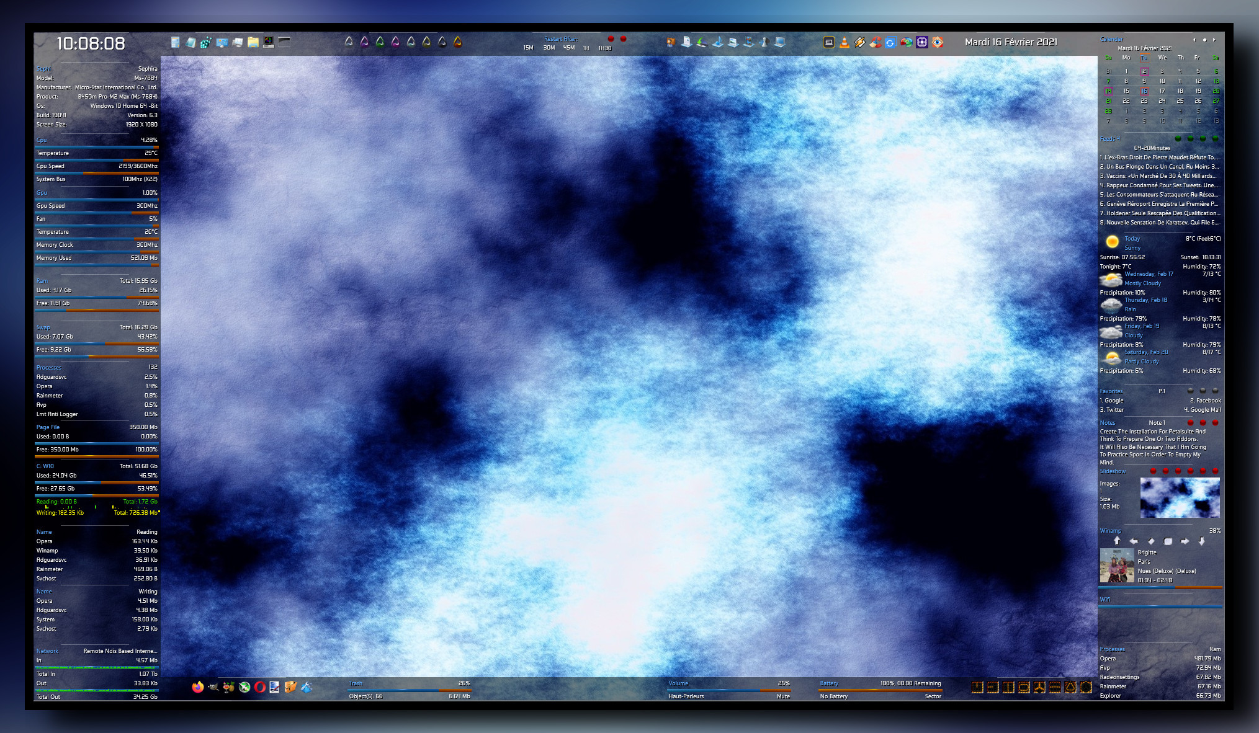The height and width of the screenshot is (733, 1259).
Task: Open the Notepad icon in top bar
Action: coord(190,42)
